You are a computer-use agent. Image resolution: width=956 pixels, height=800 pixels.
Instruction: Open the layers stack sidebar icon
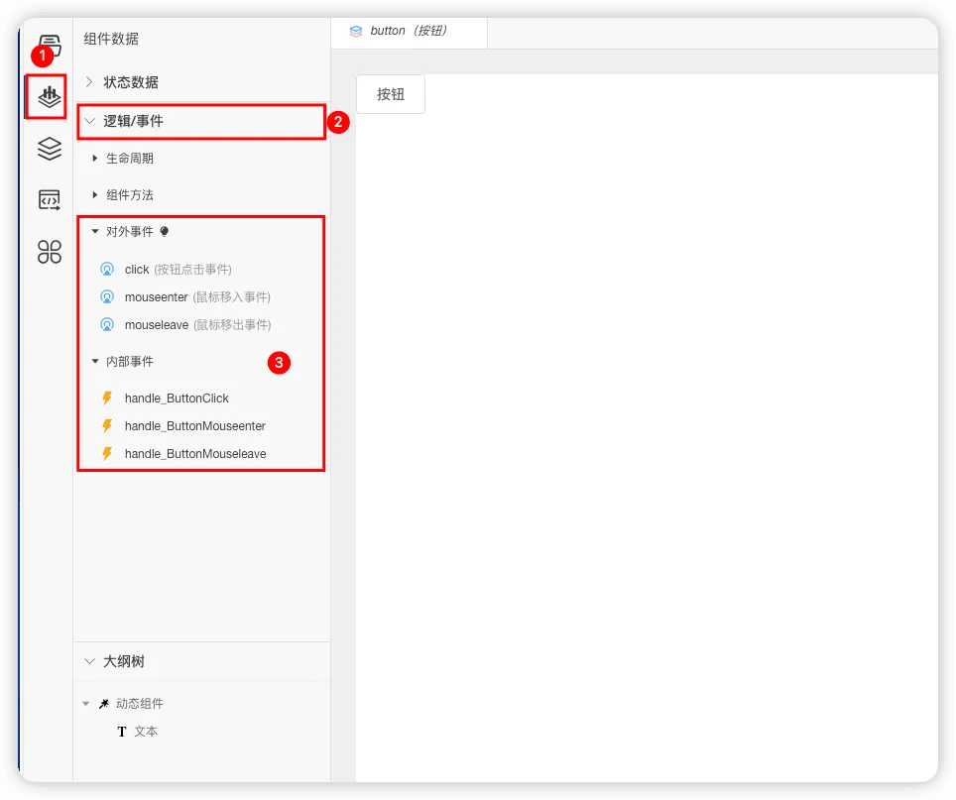[50, 148]
